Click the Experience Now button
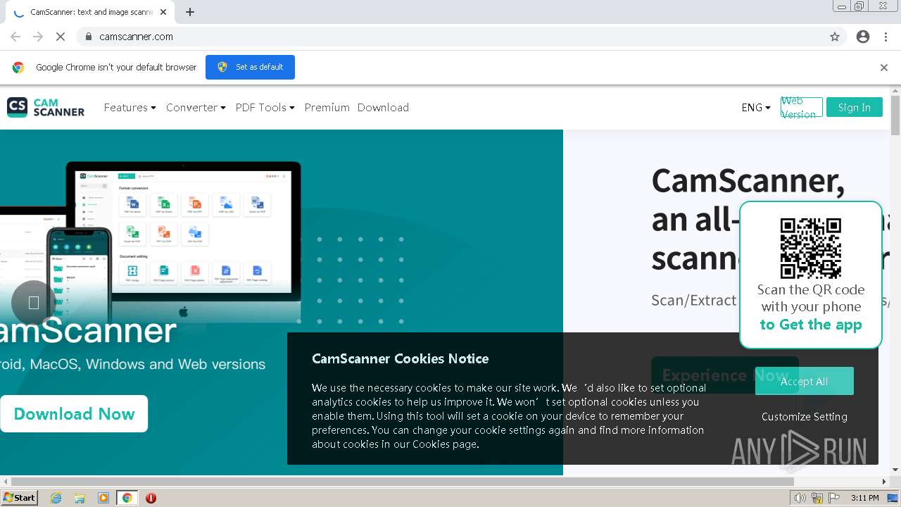 click(725, 375)
